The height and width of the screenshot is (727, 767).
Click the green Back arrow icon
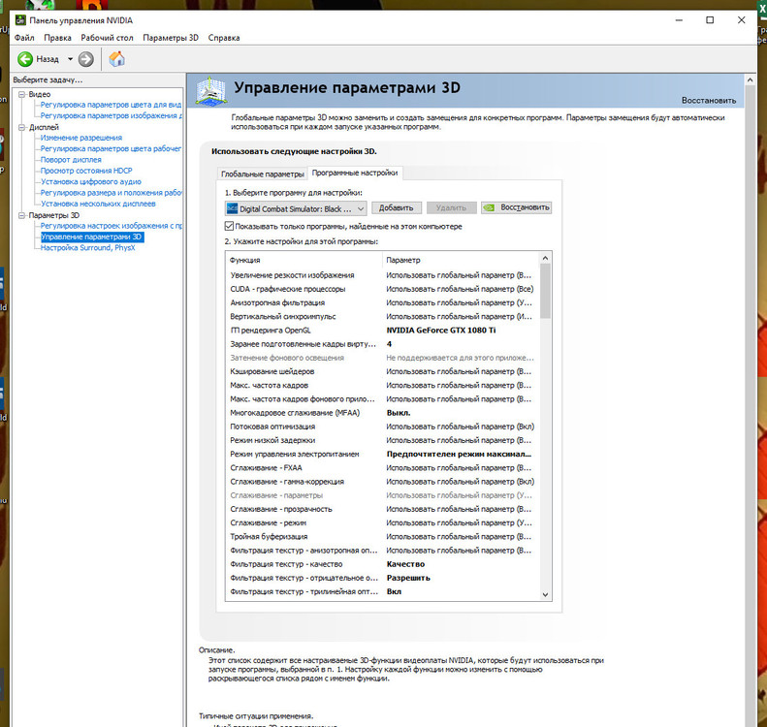[25, 59]
